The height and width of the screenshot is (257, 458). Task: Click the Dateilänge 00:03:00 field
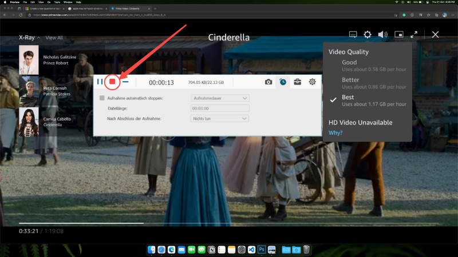click(220, 109)
